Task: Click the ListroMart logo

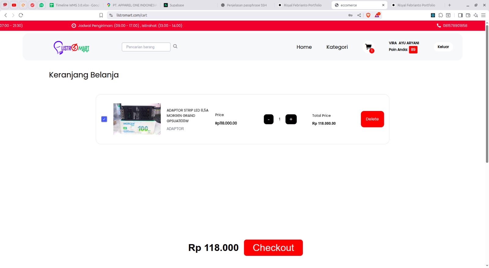Action: click(72, 48)
